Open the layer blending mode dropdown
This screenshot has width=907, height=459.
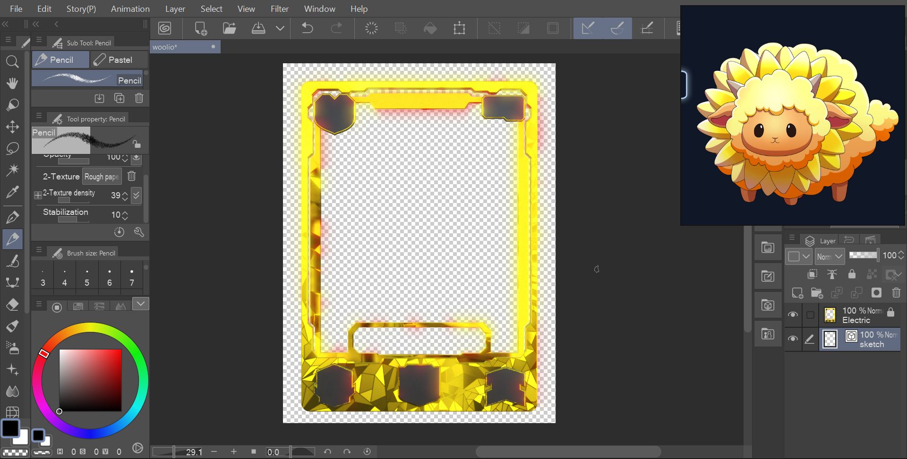(830, 256)
